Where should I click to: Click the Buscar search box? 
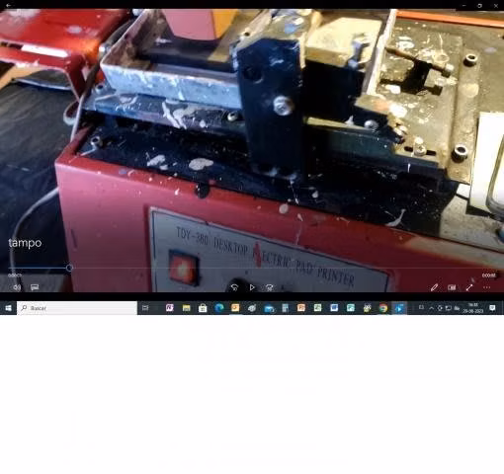coord(77,308)
